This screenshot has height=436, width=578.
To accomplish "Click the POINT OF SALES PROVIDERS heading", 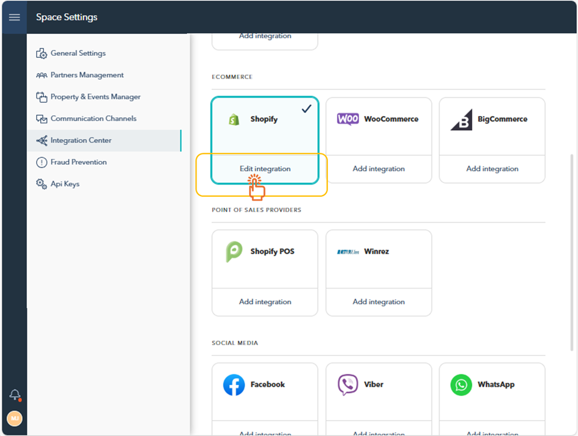I will point(256,210).
